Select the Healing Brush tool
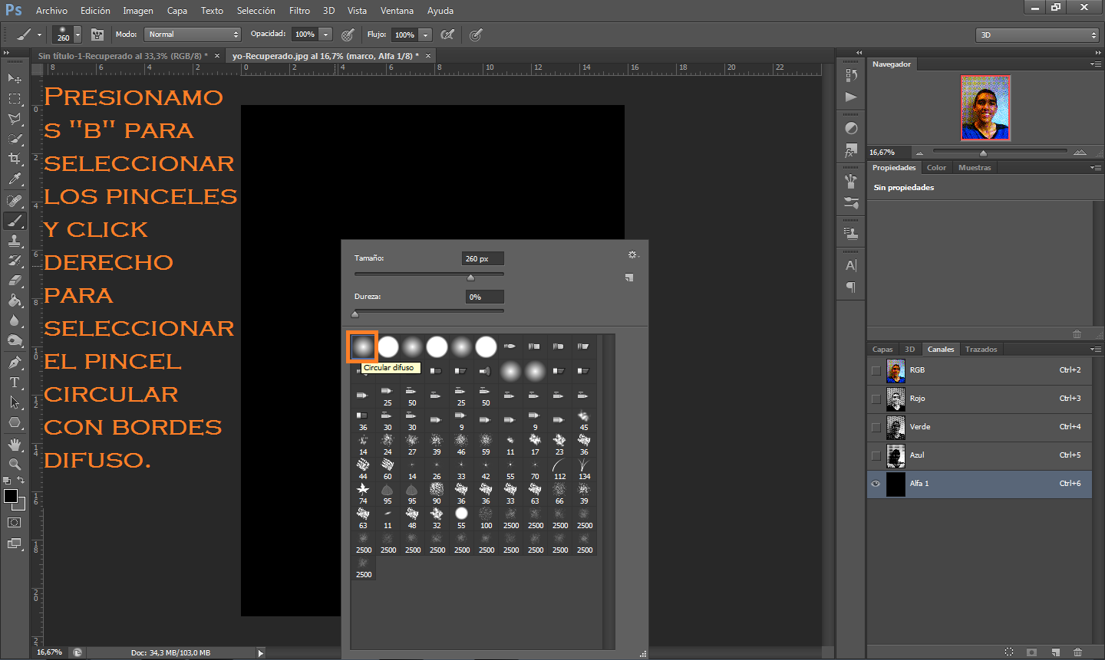Viewport: 1105px width, 660px height. click(15, 201)
